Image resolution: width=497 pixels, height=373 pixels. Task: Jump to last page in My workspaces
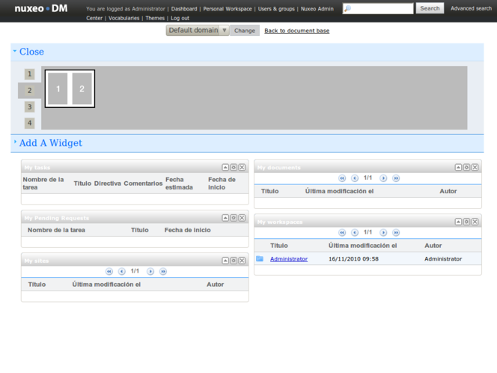point(396,233)
